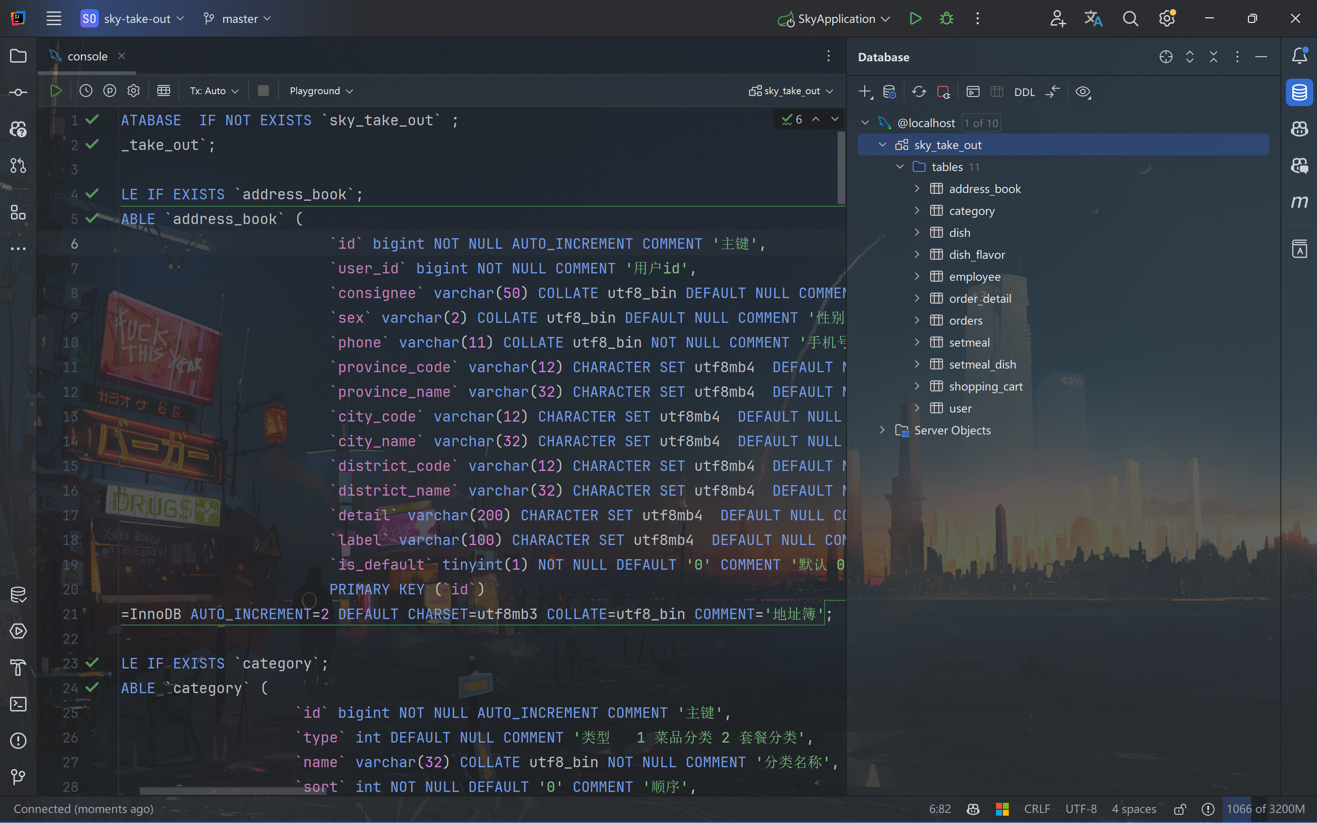
Task: Toggle in-editor results table icon
Action: pyautogui.click(x=163, y=91)
